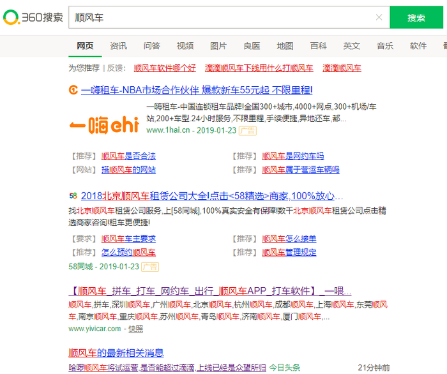Open the 问答 tab
This screenshot has height=374, width=447.
(152, 46)
